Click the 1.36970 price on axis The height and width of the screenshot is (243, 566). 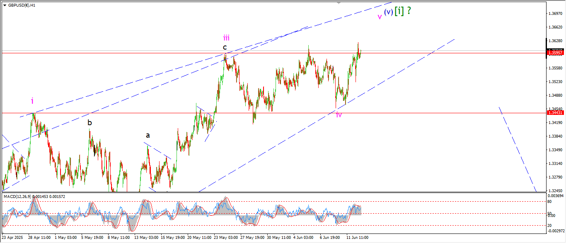click(x=555, y=14)
